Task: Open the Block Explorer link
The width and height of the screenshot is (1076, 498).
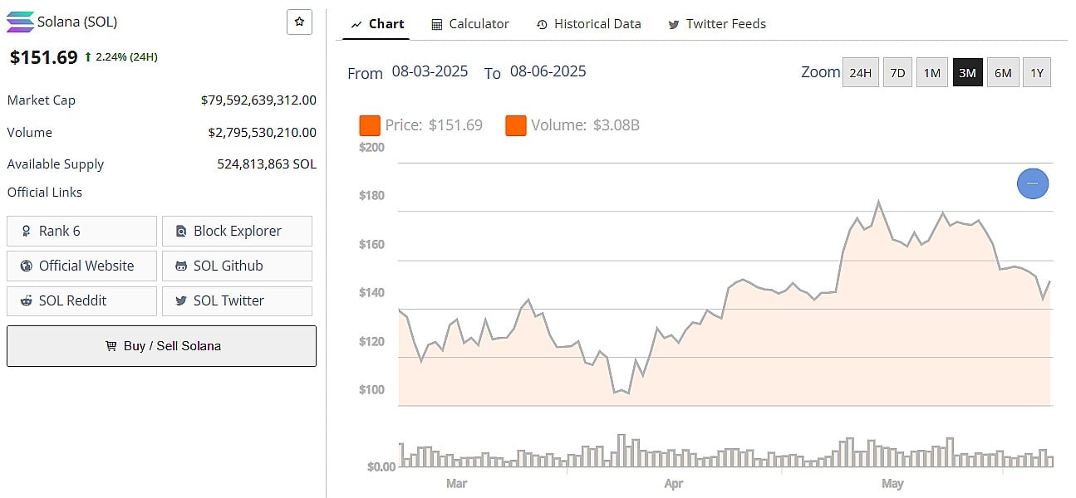Action: (237, 231)
